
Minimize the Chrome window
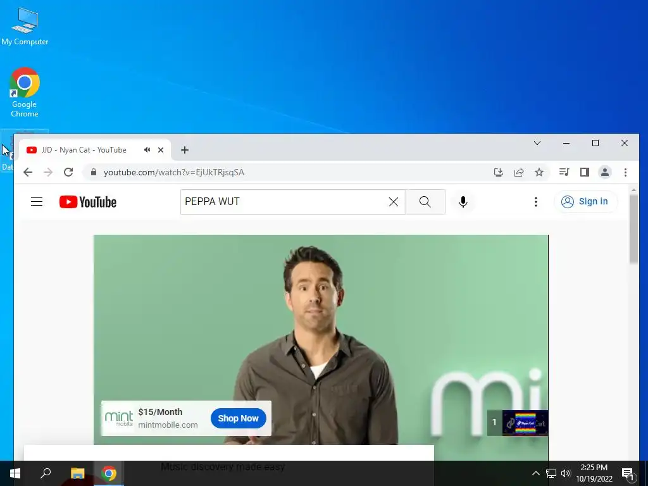tap(566, 143)
